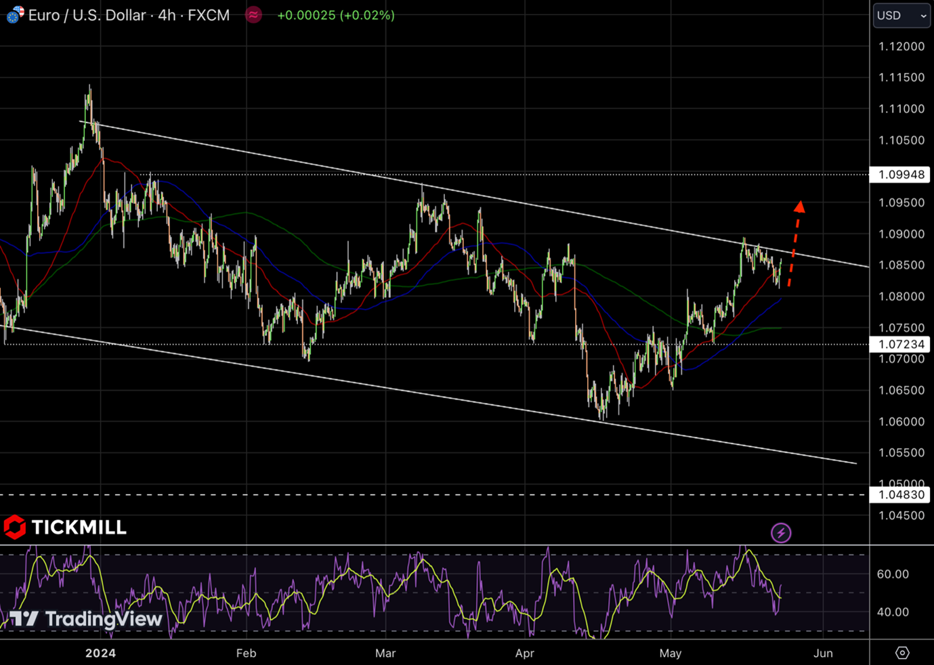934x665 pixels.
Task: Click the +0.00025 (+0.02%) change value
Action: tap(336, 15)
